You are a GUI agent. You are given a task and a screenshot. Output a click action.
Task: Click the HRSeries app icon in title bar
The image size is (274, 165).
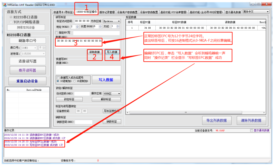coord(4,5)
